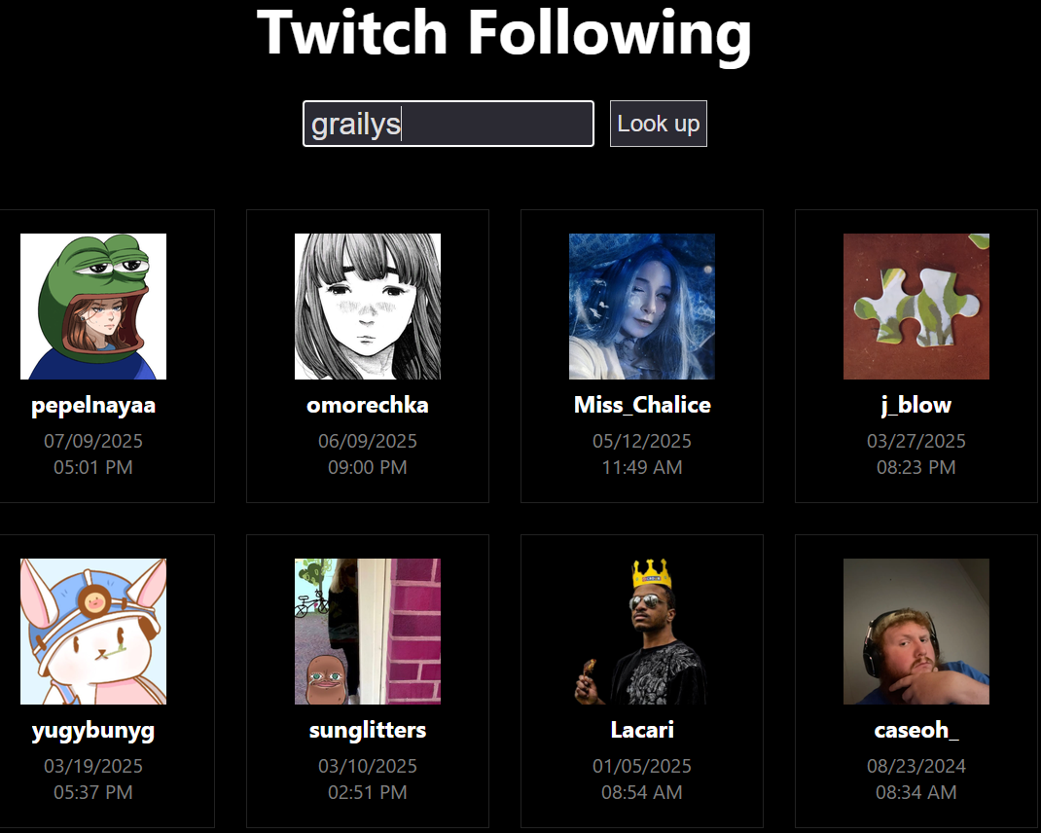
Task: Click the Lacari channel name
Action: [642, 730]
